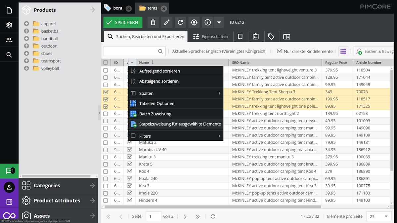Click the Products panel arrow icon
Screen dimensions: 397x223
92,10
